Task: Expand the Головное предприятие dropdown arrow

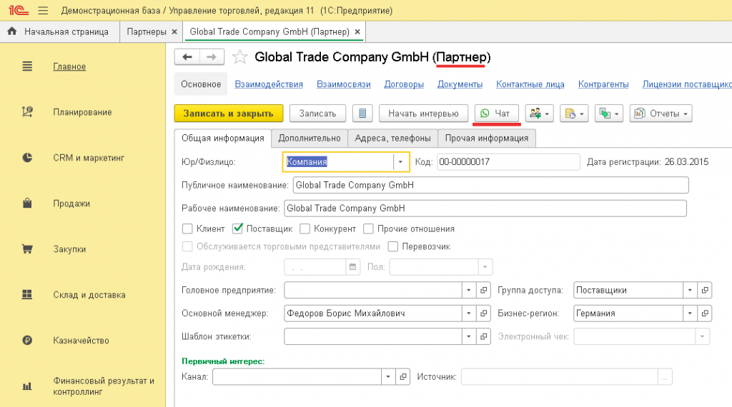Action: coord(469,290)
